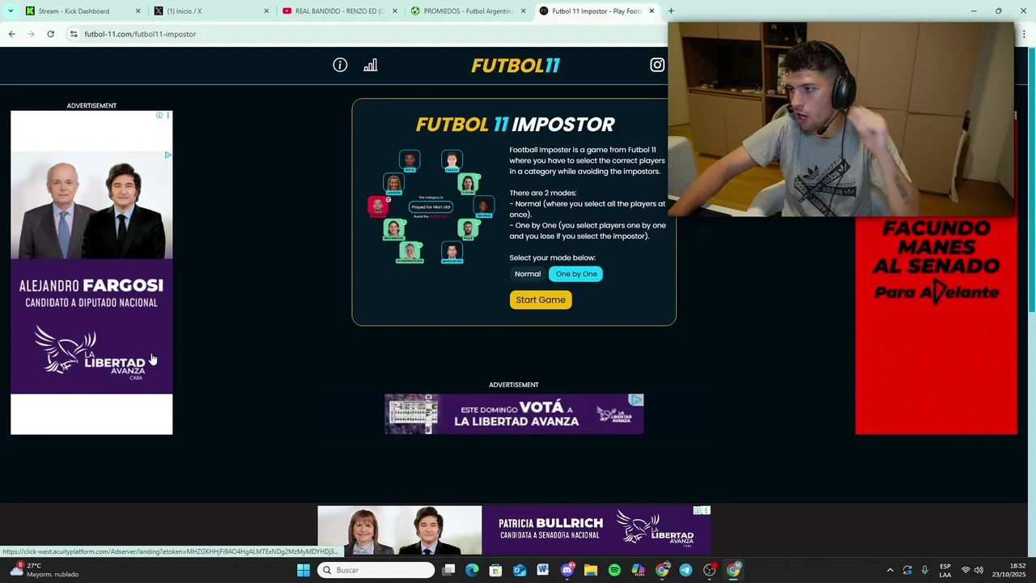
Task: Open a new browser tab
Action: (x=671, y=11)
